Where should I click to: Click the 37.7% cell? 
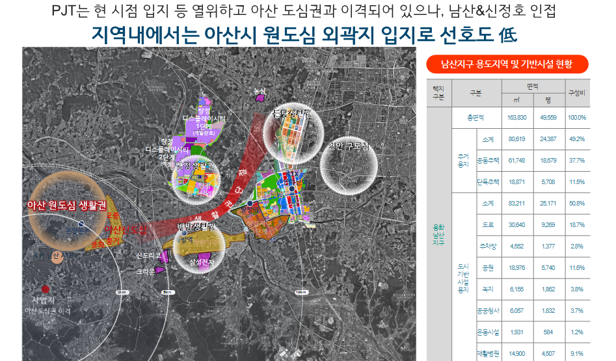(x=577, y=160)
